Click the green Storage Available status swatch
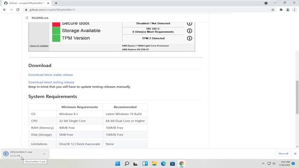This screenshot has width=299, height=168. pos(56,31)
